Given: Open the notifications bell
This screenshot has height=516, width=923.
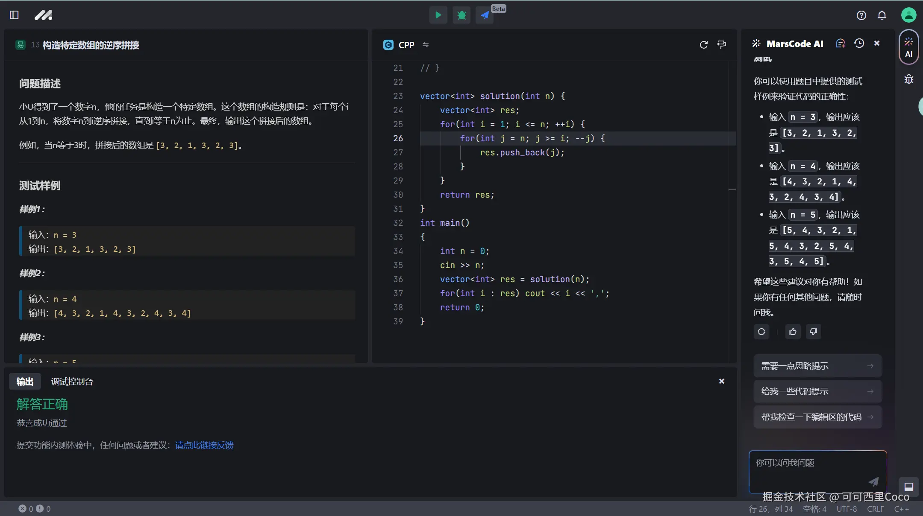Looking at the screenshot, I should click(882, 15).
